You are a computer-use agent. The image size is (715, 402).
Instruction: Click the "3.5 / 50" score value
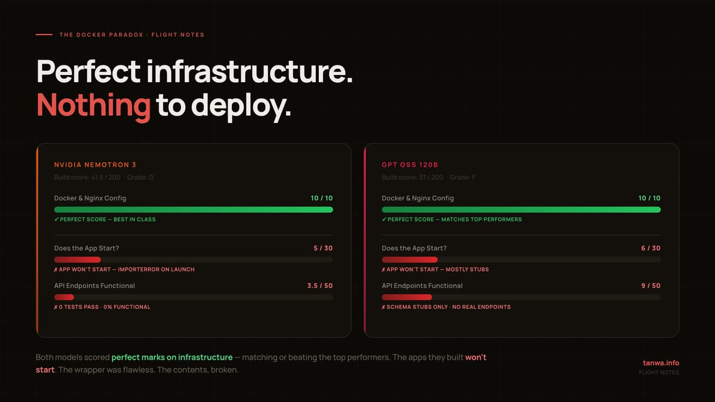[319, 286]
